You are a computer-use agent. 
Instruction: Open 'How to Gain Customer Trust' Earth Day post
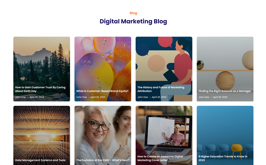[40, 89]
